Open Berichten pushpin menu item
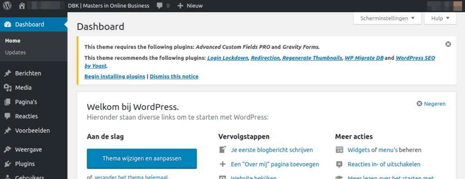Screen dimensions: 465x179 click(x=7, y=73)
